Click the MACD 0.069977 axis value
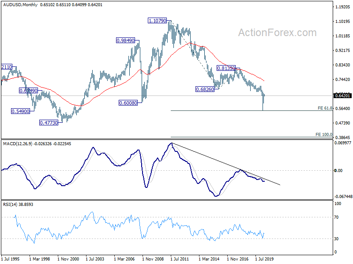Image resolution: width=353 pixels, height=264 pixels. [343, 143]
